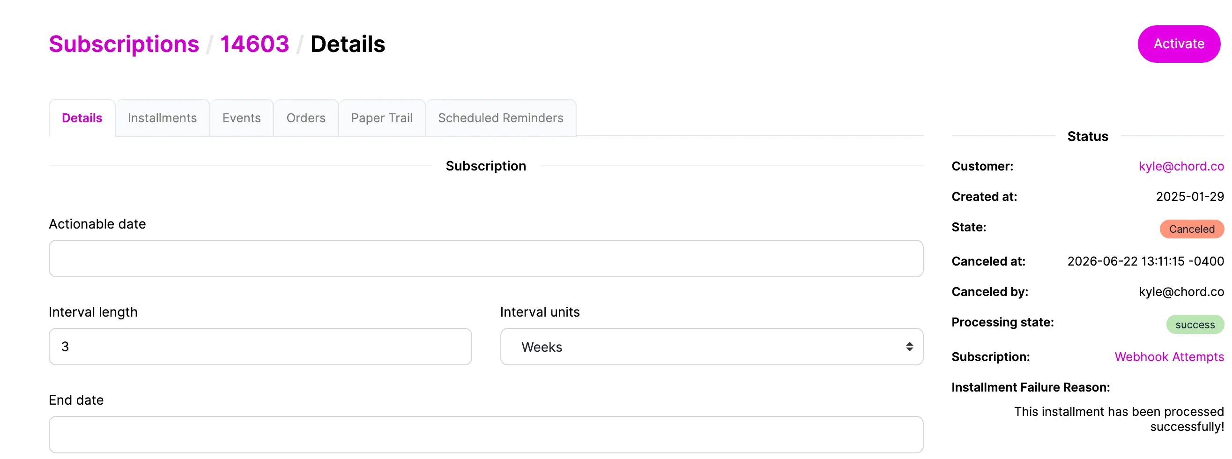
Task: Click the Canceled at timestamp value
Action: (x=1145, y=261)
